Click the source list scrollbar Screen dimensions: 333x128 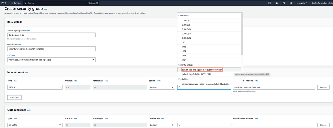click(242, 34)
